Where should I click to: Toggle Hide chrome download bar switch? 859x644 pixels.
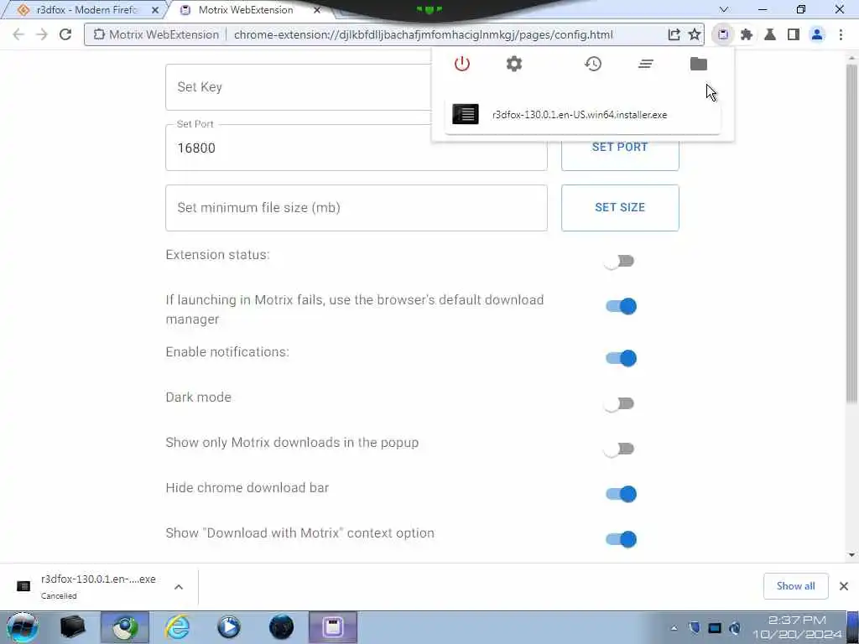621,494
